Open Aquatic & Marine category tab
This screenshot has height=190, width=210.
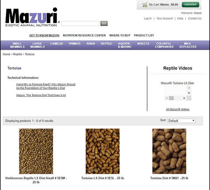click(125, 45)
